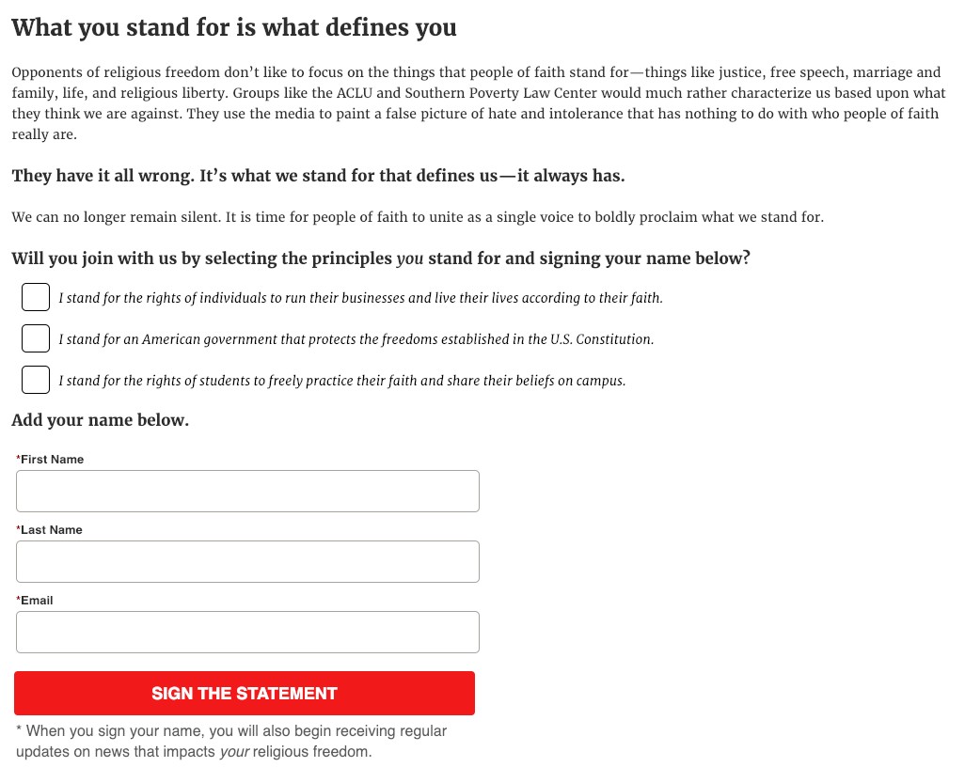Check the box for individuals running businesses by faith
The image size is (965, 783).
[x=36, y=297]
